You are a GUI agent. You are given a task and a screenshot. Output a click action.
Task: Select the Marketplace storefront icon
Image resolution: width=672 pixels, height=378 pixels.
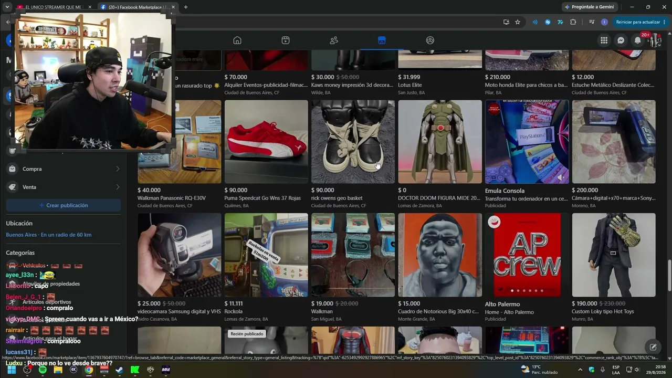point(382,40)
